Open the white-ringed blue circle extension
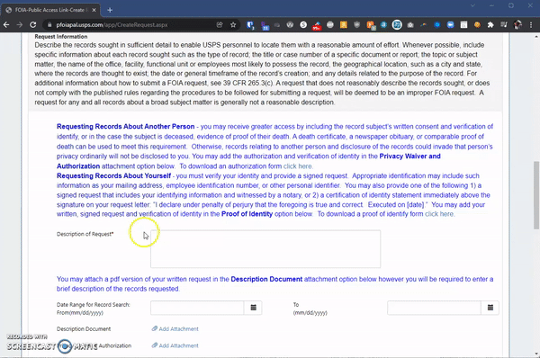This screenshot has width=540, height=358. click(397, 25)
